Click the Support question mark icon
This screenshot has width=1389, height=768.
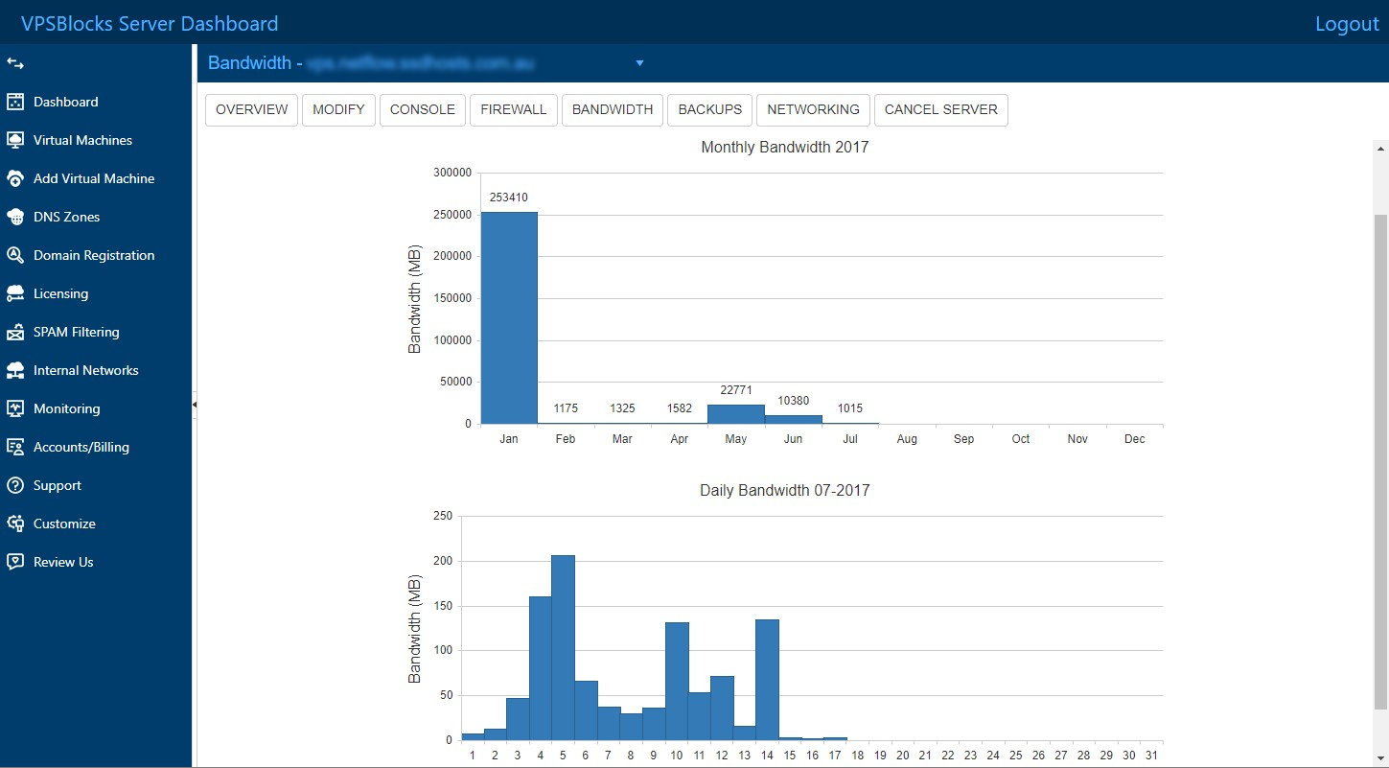coord(15,485)
